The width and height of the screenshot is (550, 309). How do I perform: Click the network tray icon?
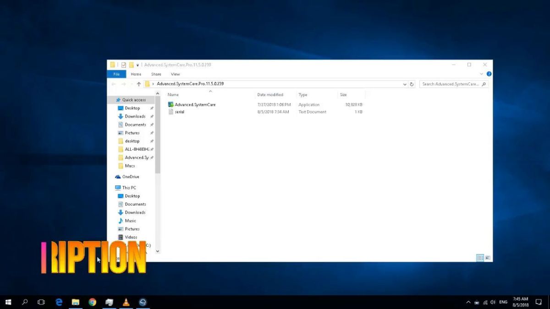point(485,302)
